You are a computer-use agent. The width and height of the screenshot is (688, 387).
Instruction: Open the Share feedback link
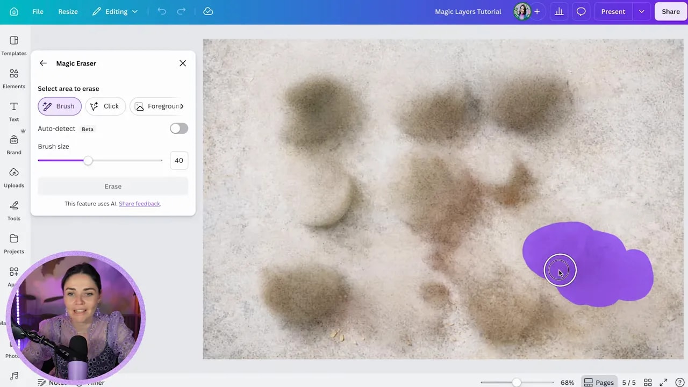click(x=139, y=204)
